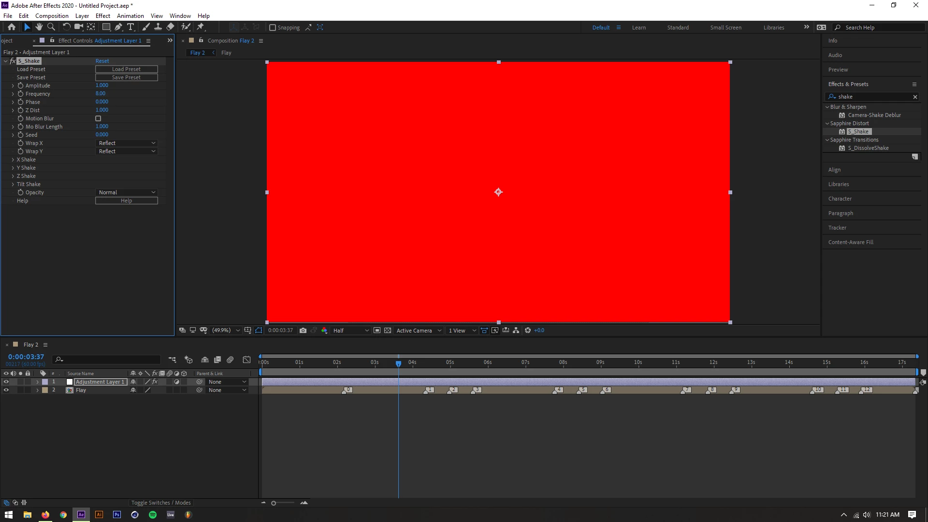
Task: Hide the Flay layer eye icon
Action: pyautogui.click(x=6, y=390)
